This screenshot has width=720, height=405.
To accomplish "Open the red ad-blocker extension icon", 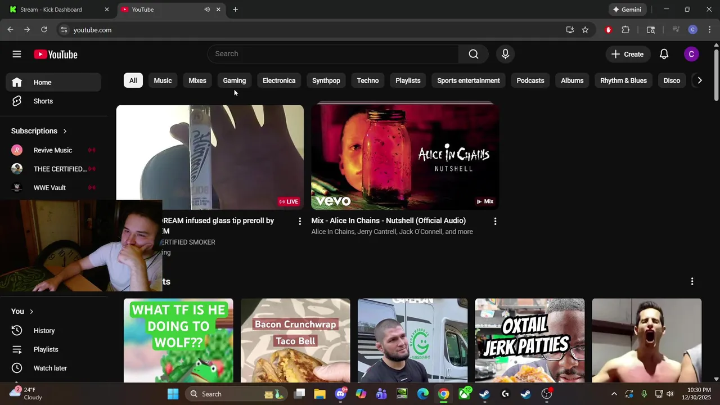I will 608,30.
